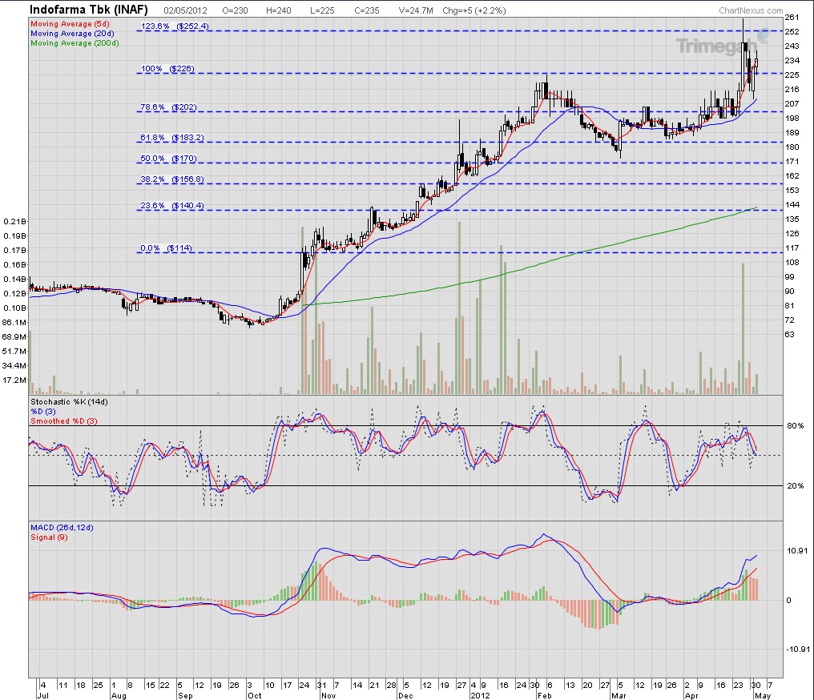Click the Aug month label on timeline
The image size is (814, 700).
pos(119,695)
